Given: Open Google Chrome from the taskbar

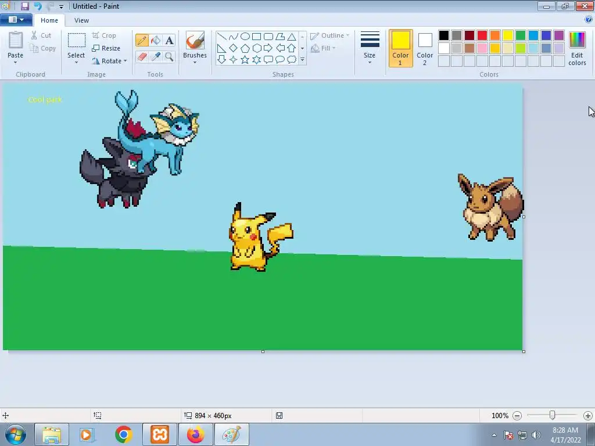Looking at the screenshot, I should tap(123, 434).
